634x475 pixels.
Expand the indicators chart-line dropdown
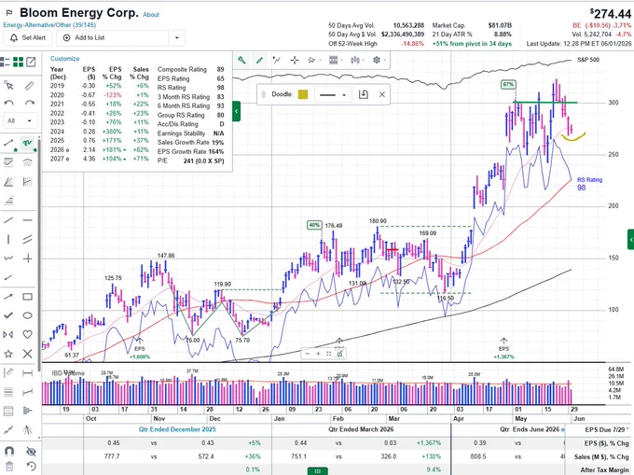pos(312,61)
